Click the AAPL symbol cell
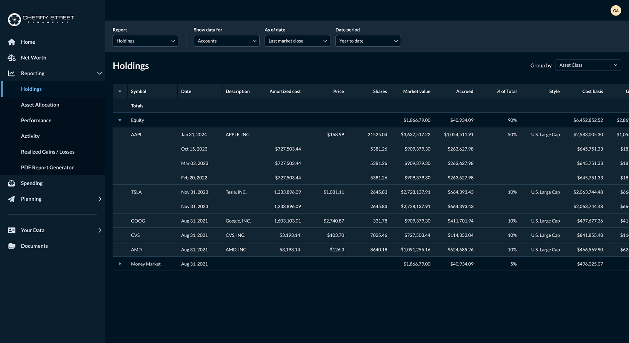 click(137, 134)
